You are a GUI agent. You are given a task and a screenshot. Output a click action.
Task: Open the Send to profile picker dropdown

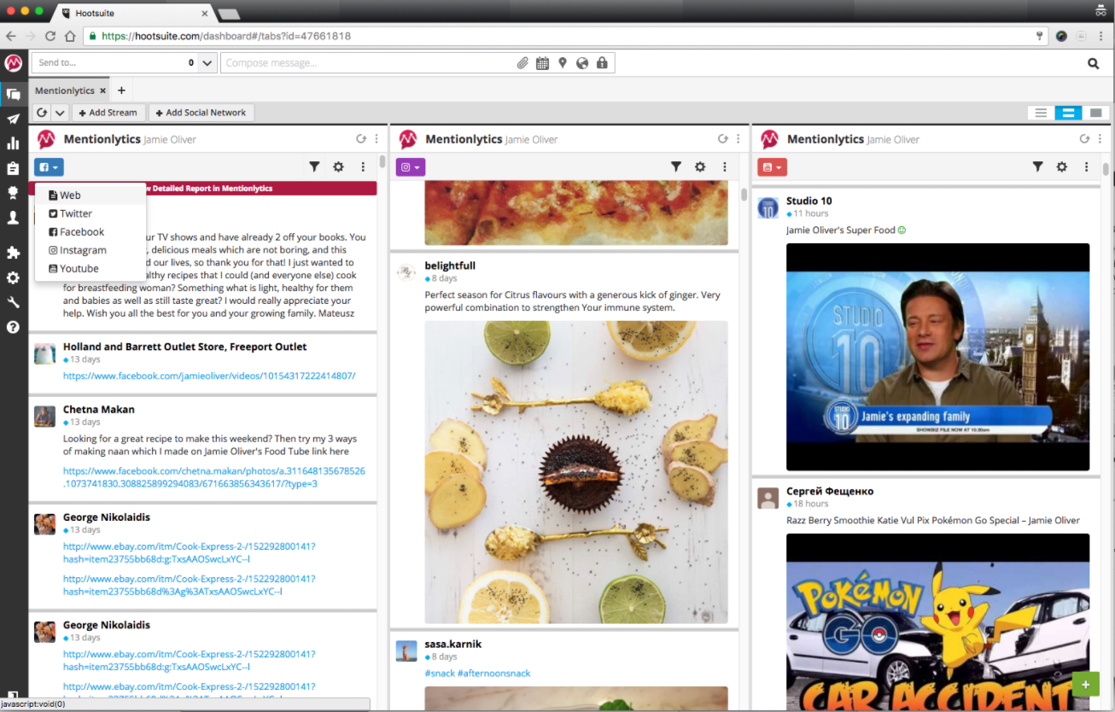click(207, 63)
